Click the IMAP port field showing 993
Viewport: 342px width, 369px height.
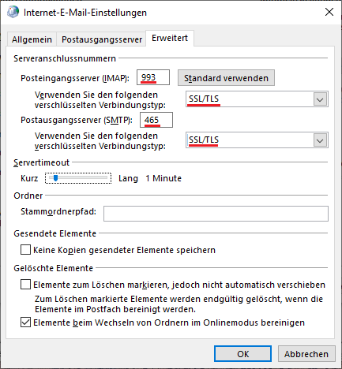pyautogui.click(x=153, y=77)
